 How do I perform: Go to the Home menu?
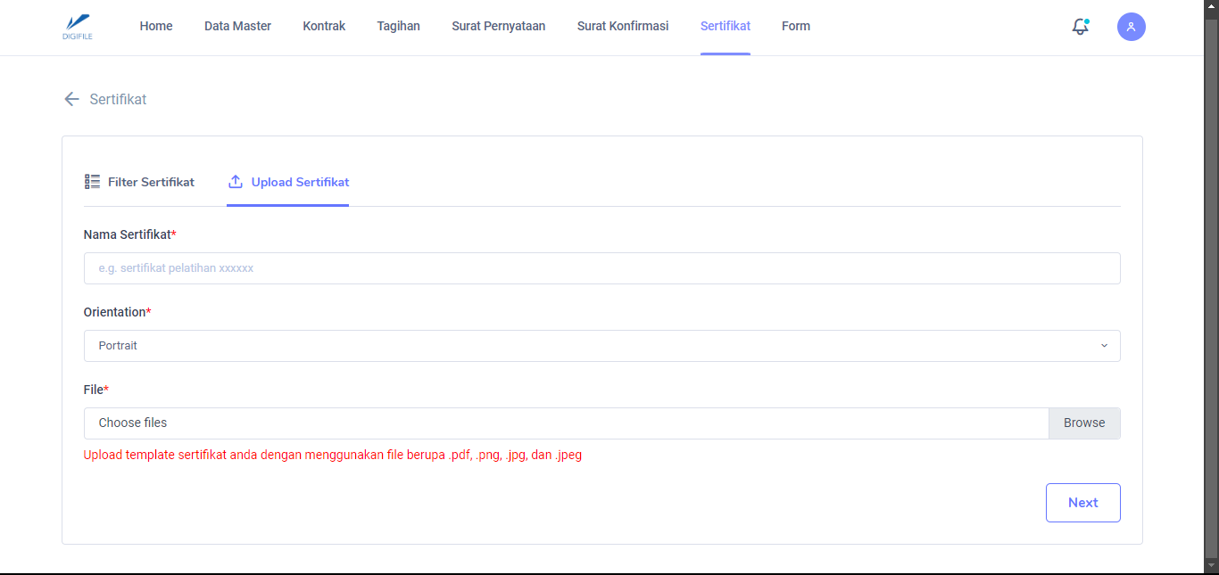[156, 26]
